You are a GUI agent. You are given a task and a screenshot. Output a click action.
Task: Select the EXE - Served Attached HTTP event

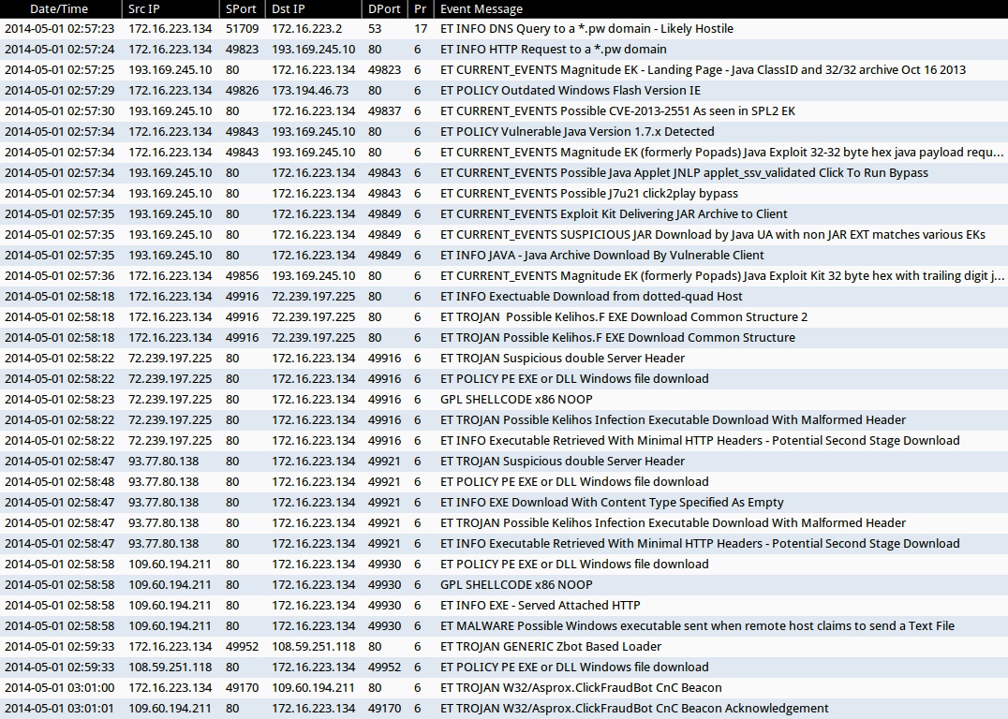click(x=540, y=606)
